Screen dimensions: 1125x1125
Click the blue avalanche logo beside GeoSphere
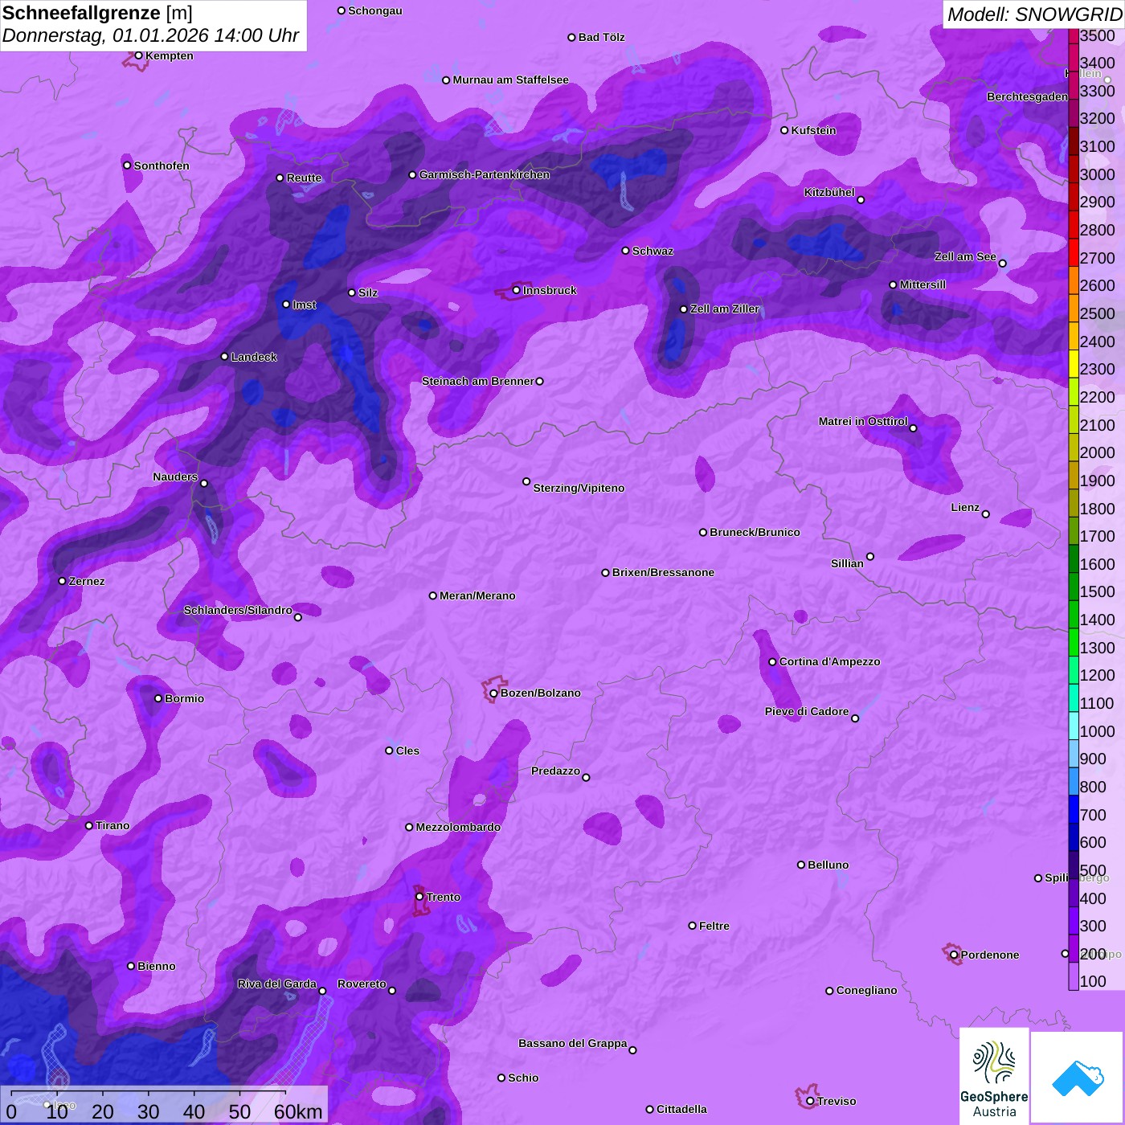tap(1078, 1078)
